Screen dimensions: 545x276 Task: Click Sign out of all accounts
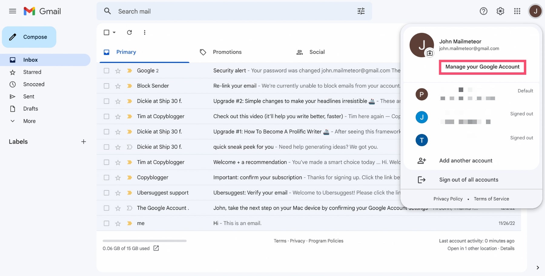pos(469,180)
